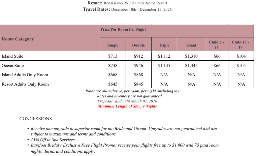Select the Double column header
The width and height of the screenshot is (258, 156).
[x=138, y=45]
